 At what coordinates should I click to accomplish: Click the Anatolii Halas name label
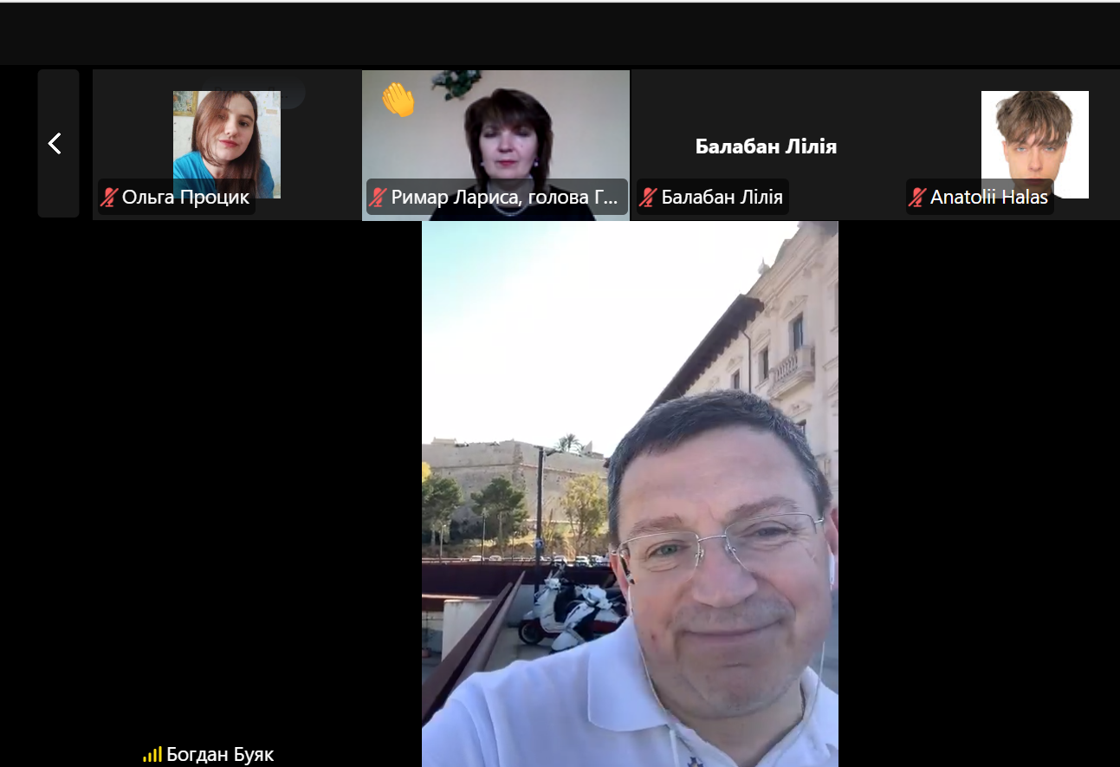tap(989, 198)
